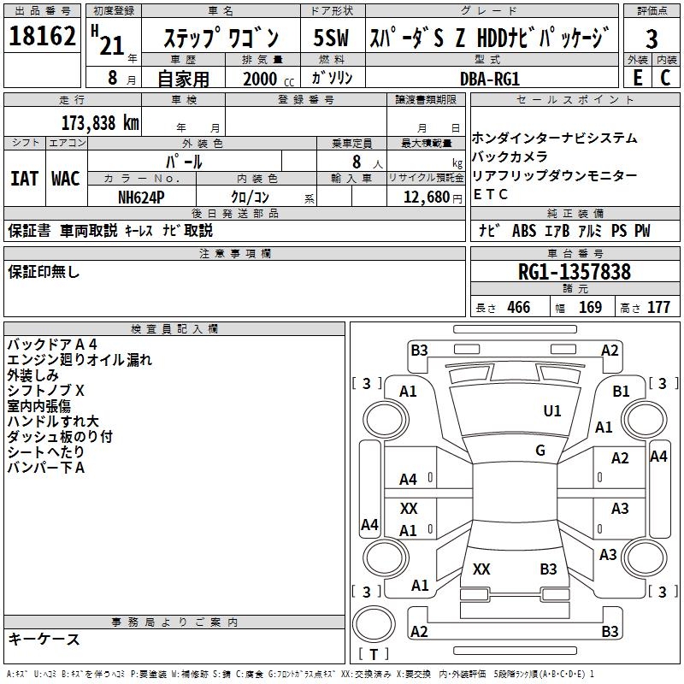Click the A4 mark outside the diagram's right edge
The width and height of the screenshot is (684, 684).
coord(658,457)
